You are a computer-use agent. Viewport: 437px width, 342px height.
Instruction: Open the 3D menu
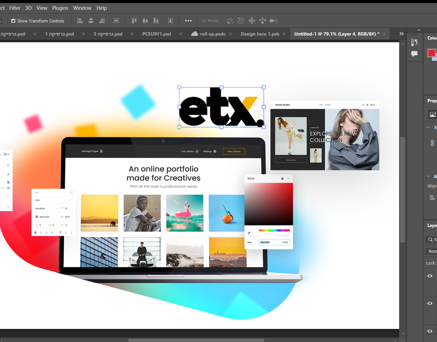pos(28,8)
